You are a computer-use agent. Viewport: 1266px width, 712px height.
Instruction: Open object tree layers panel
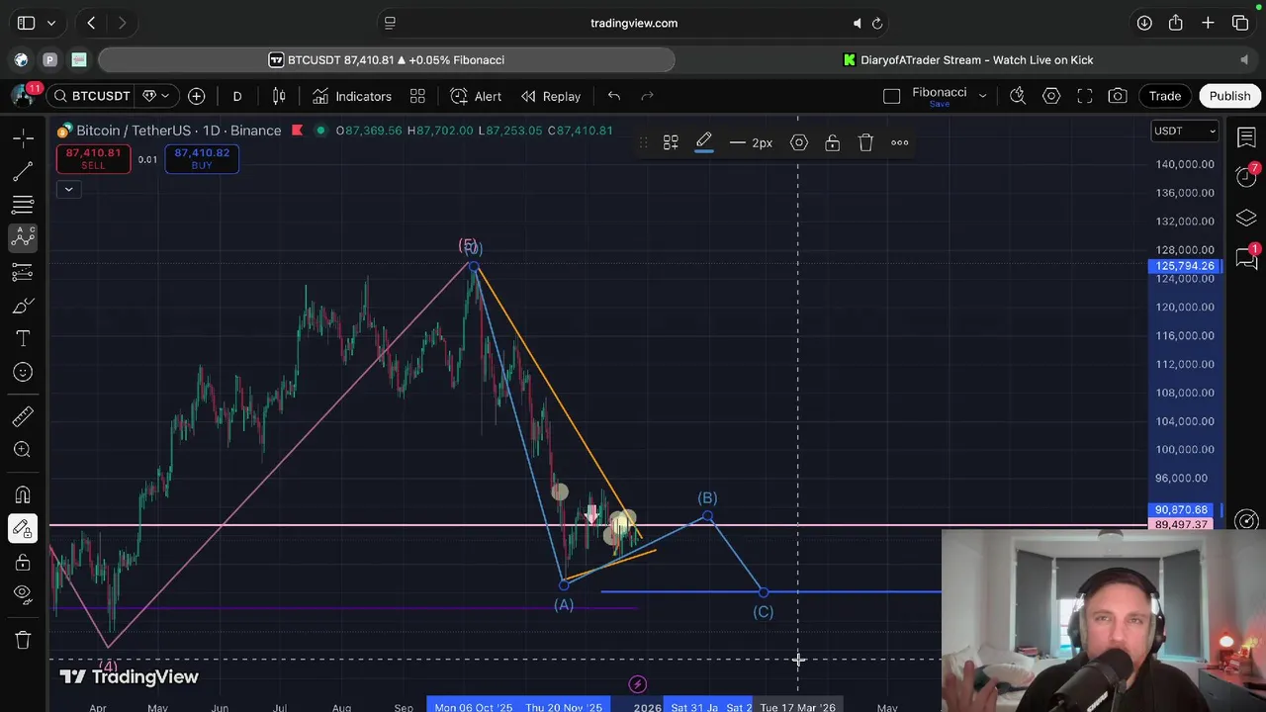(x=1246, y=218)
